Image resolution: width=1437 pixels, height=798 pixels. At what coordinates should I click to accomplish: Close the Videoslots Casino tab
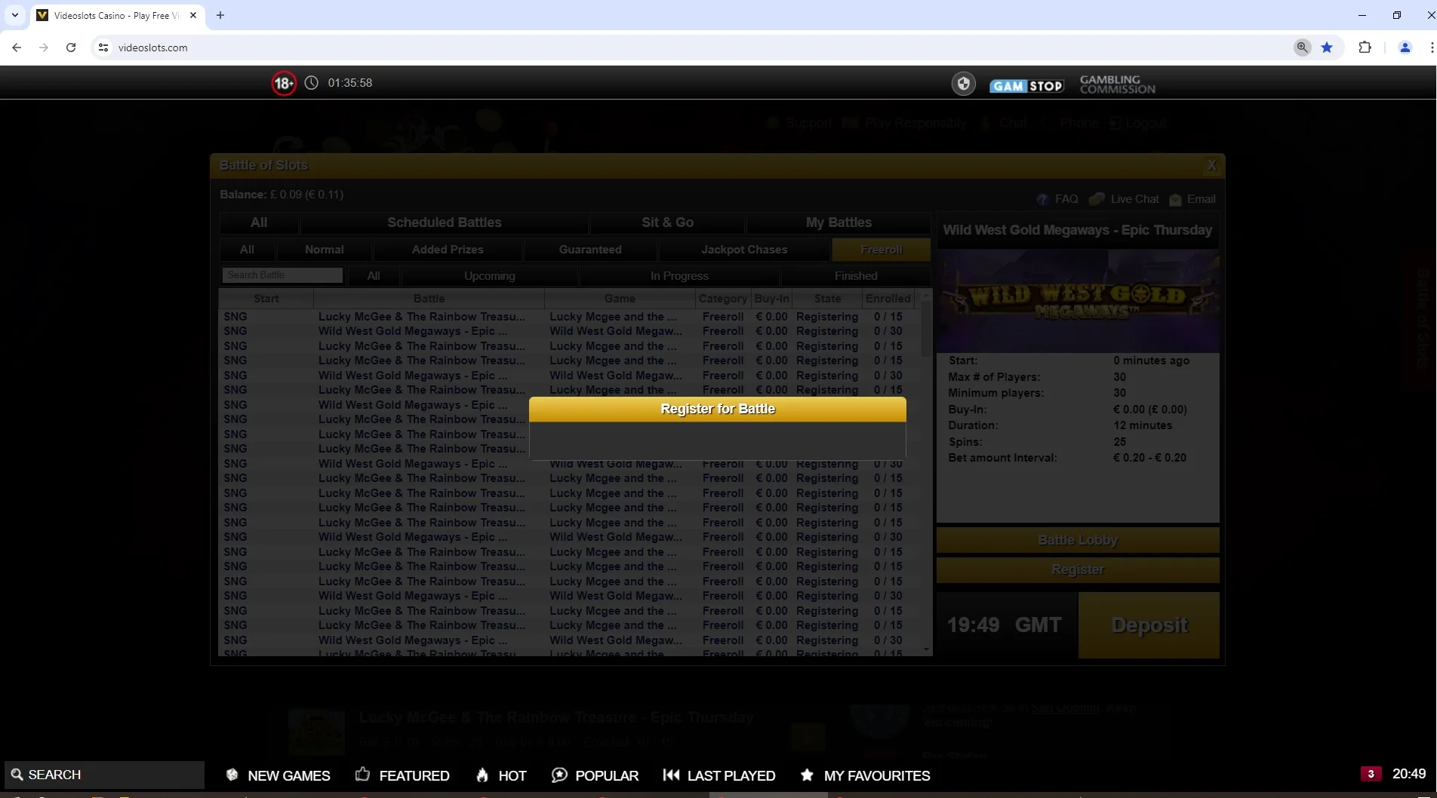(193, 15)
